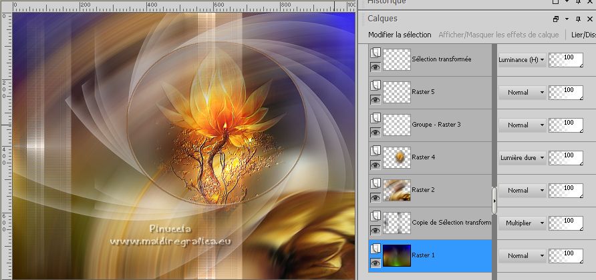Adjust opacity slider of Groupe - Raster 3

[566, 125]
